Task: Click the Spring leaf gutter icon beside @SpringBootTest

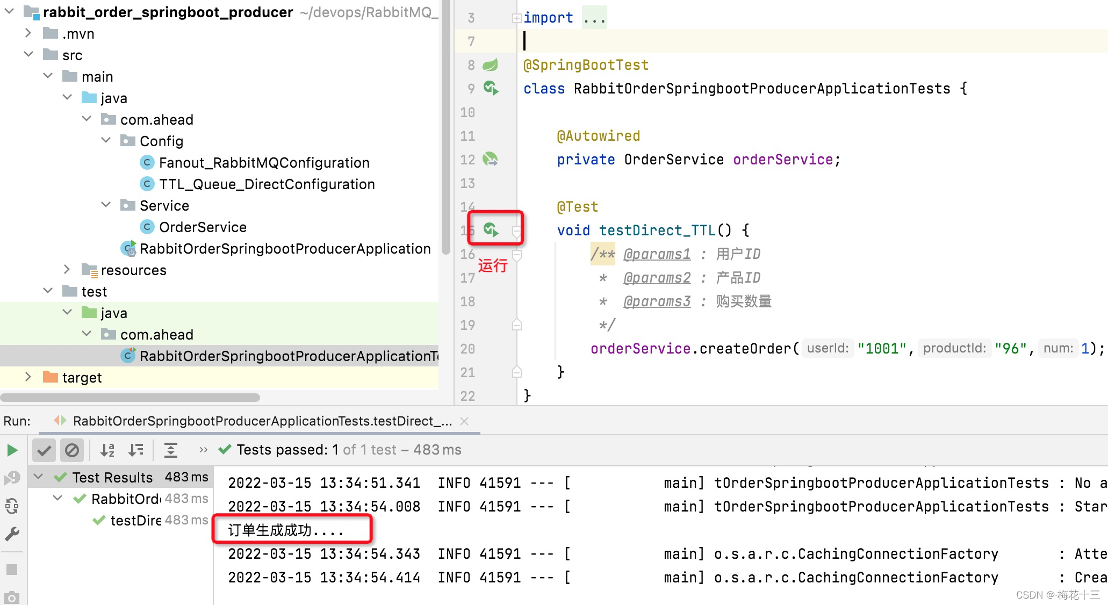Action: 490,65
